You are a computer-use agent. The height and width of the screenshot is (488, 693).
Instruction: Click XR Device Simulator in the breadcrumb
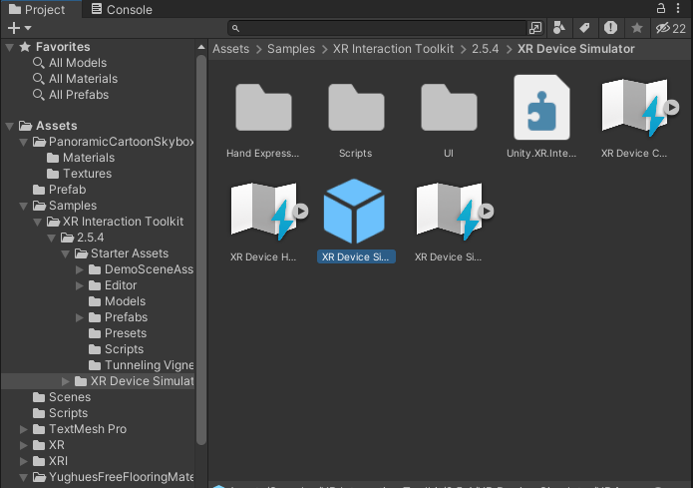click(x=576, y=49)
